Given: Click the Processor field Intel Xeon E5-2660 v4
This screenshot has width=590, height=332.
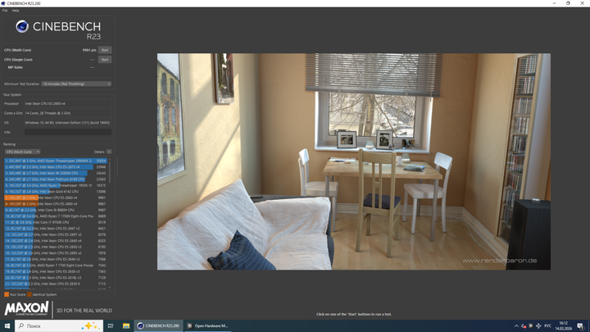Looking at the screenshot, I should click(68, 103).
